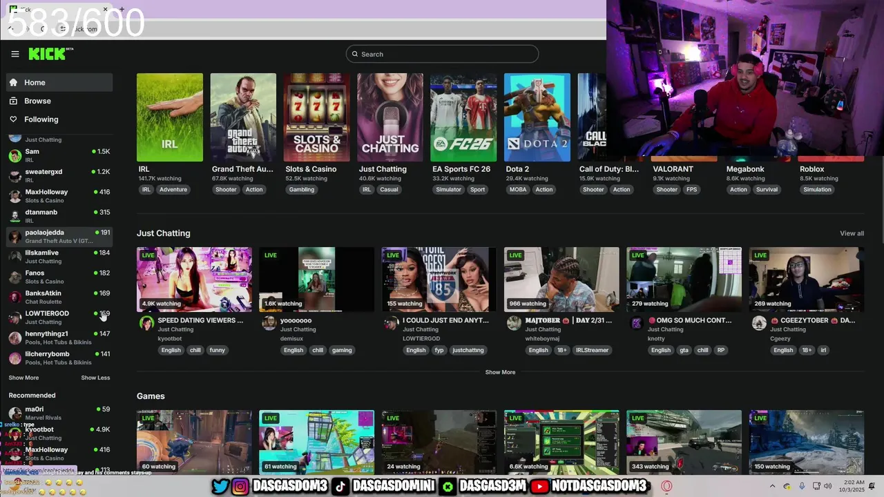Open the EA FC26 category thumbnail
This screenshot has height=497, width=884.
tap(463, 117)
